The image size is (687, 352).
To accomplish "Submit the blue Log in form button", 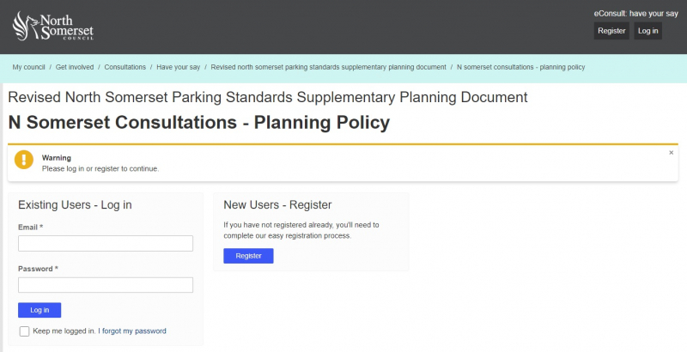I will (40, 310).
